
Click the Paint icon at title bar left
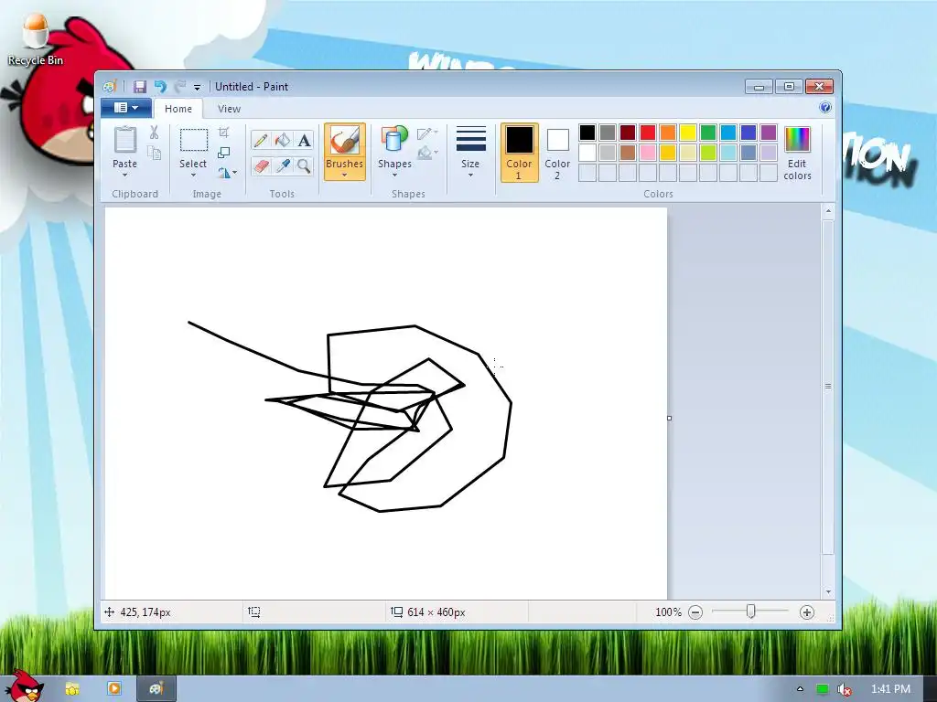pyautogui.click(x=110, y=87)
